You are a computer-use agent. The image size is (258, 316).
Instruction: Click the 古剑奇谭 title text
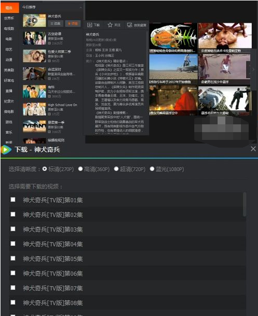(x=54, y=34)
